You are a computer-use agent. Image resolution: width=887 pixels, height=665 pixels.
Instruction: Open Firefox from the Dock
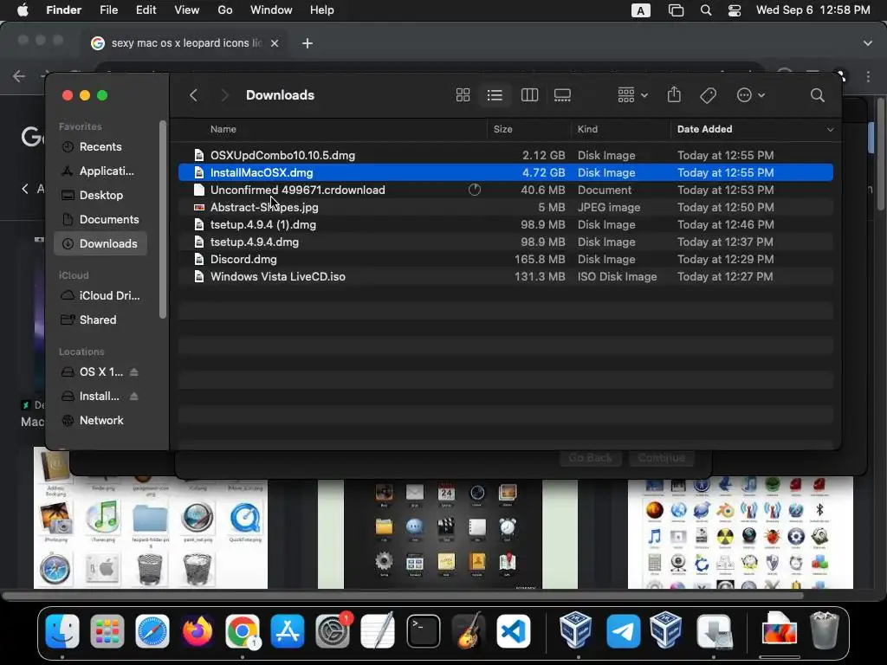(x=197, y=631)
